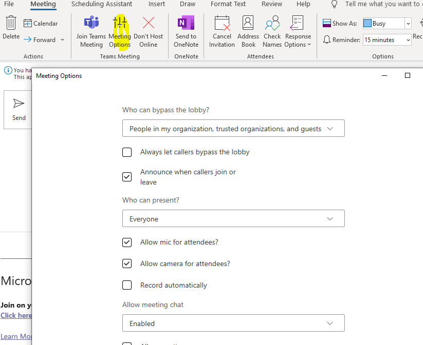Open the Show As Busy dropdown
This screenshot has width=423, height=345.
(408, 24)
